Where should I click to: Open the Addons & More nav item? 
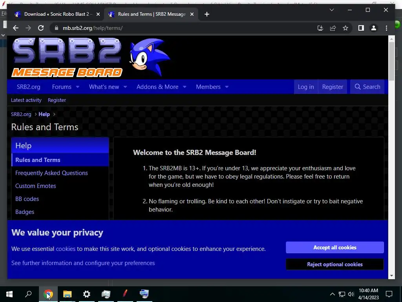click(157, 87)
